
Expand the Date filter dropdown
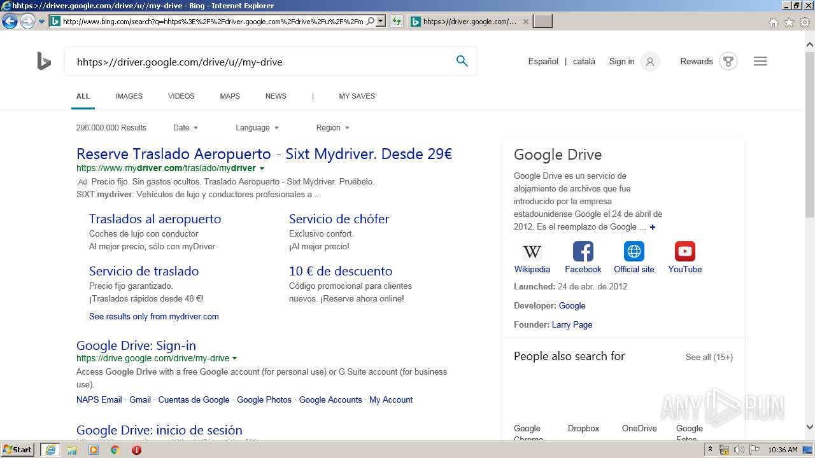click(x=185, y=128)
